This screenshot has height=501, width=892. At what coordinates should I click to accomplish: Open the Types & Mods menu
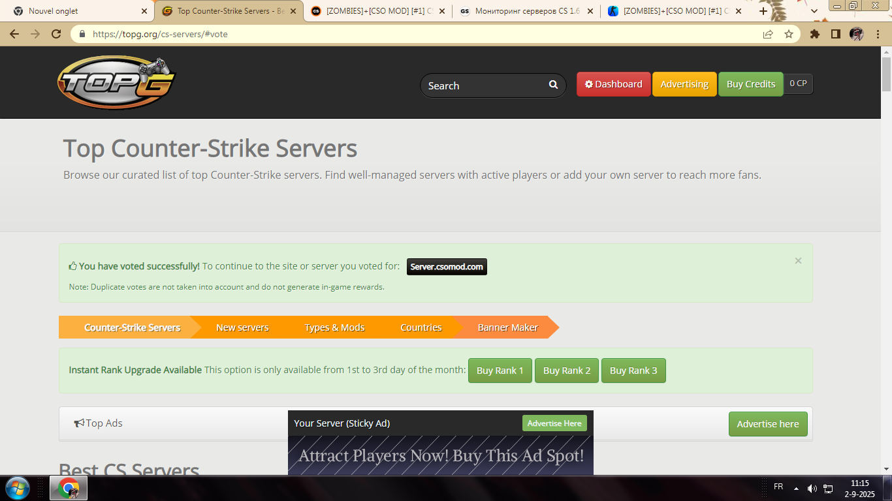(x=334, y=327)
